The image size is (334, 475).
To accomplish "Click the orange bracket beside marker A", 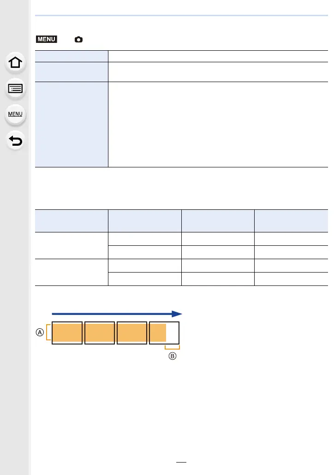I will [x=48, y=332].
